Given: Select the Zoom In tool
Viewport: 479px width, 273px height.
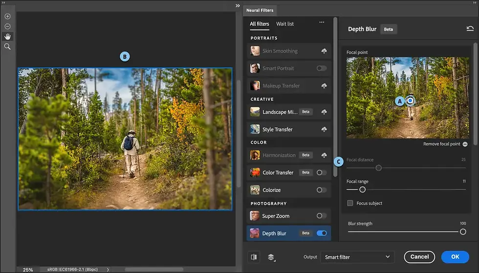Looking at the screenshot, I should click(x=8, y=17).
